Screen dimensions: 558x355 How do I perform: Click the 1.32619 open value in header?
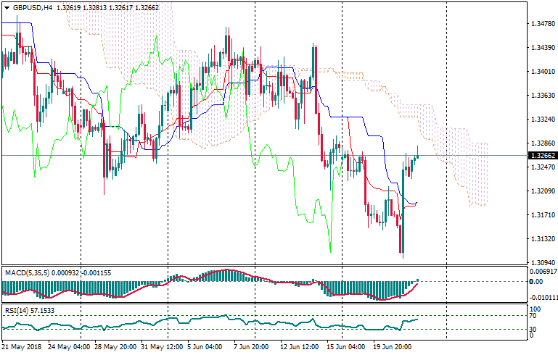[x=69, y=8]
